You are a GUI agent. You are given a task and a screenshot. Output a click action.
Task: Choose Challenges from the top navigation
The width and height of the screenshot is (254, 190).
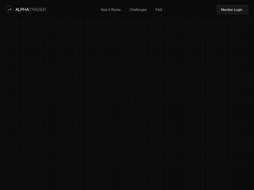coord(138,9)
